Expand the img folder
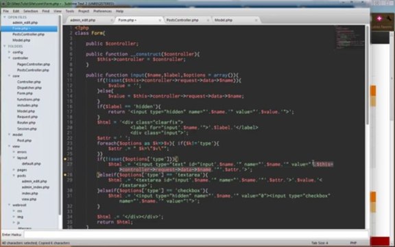 pos(14,217)
